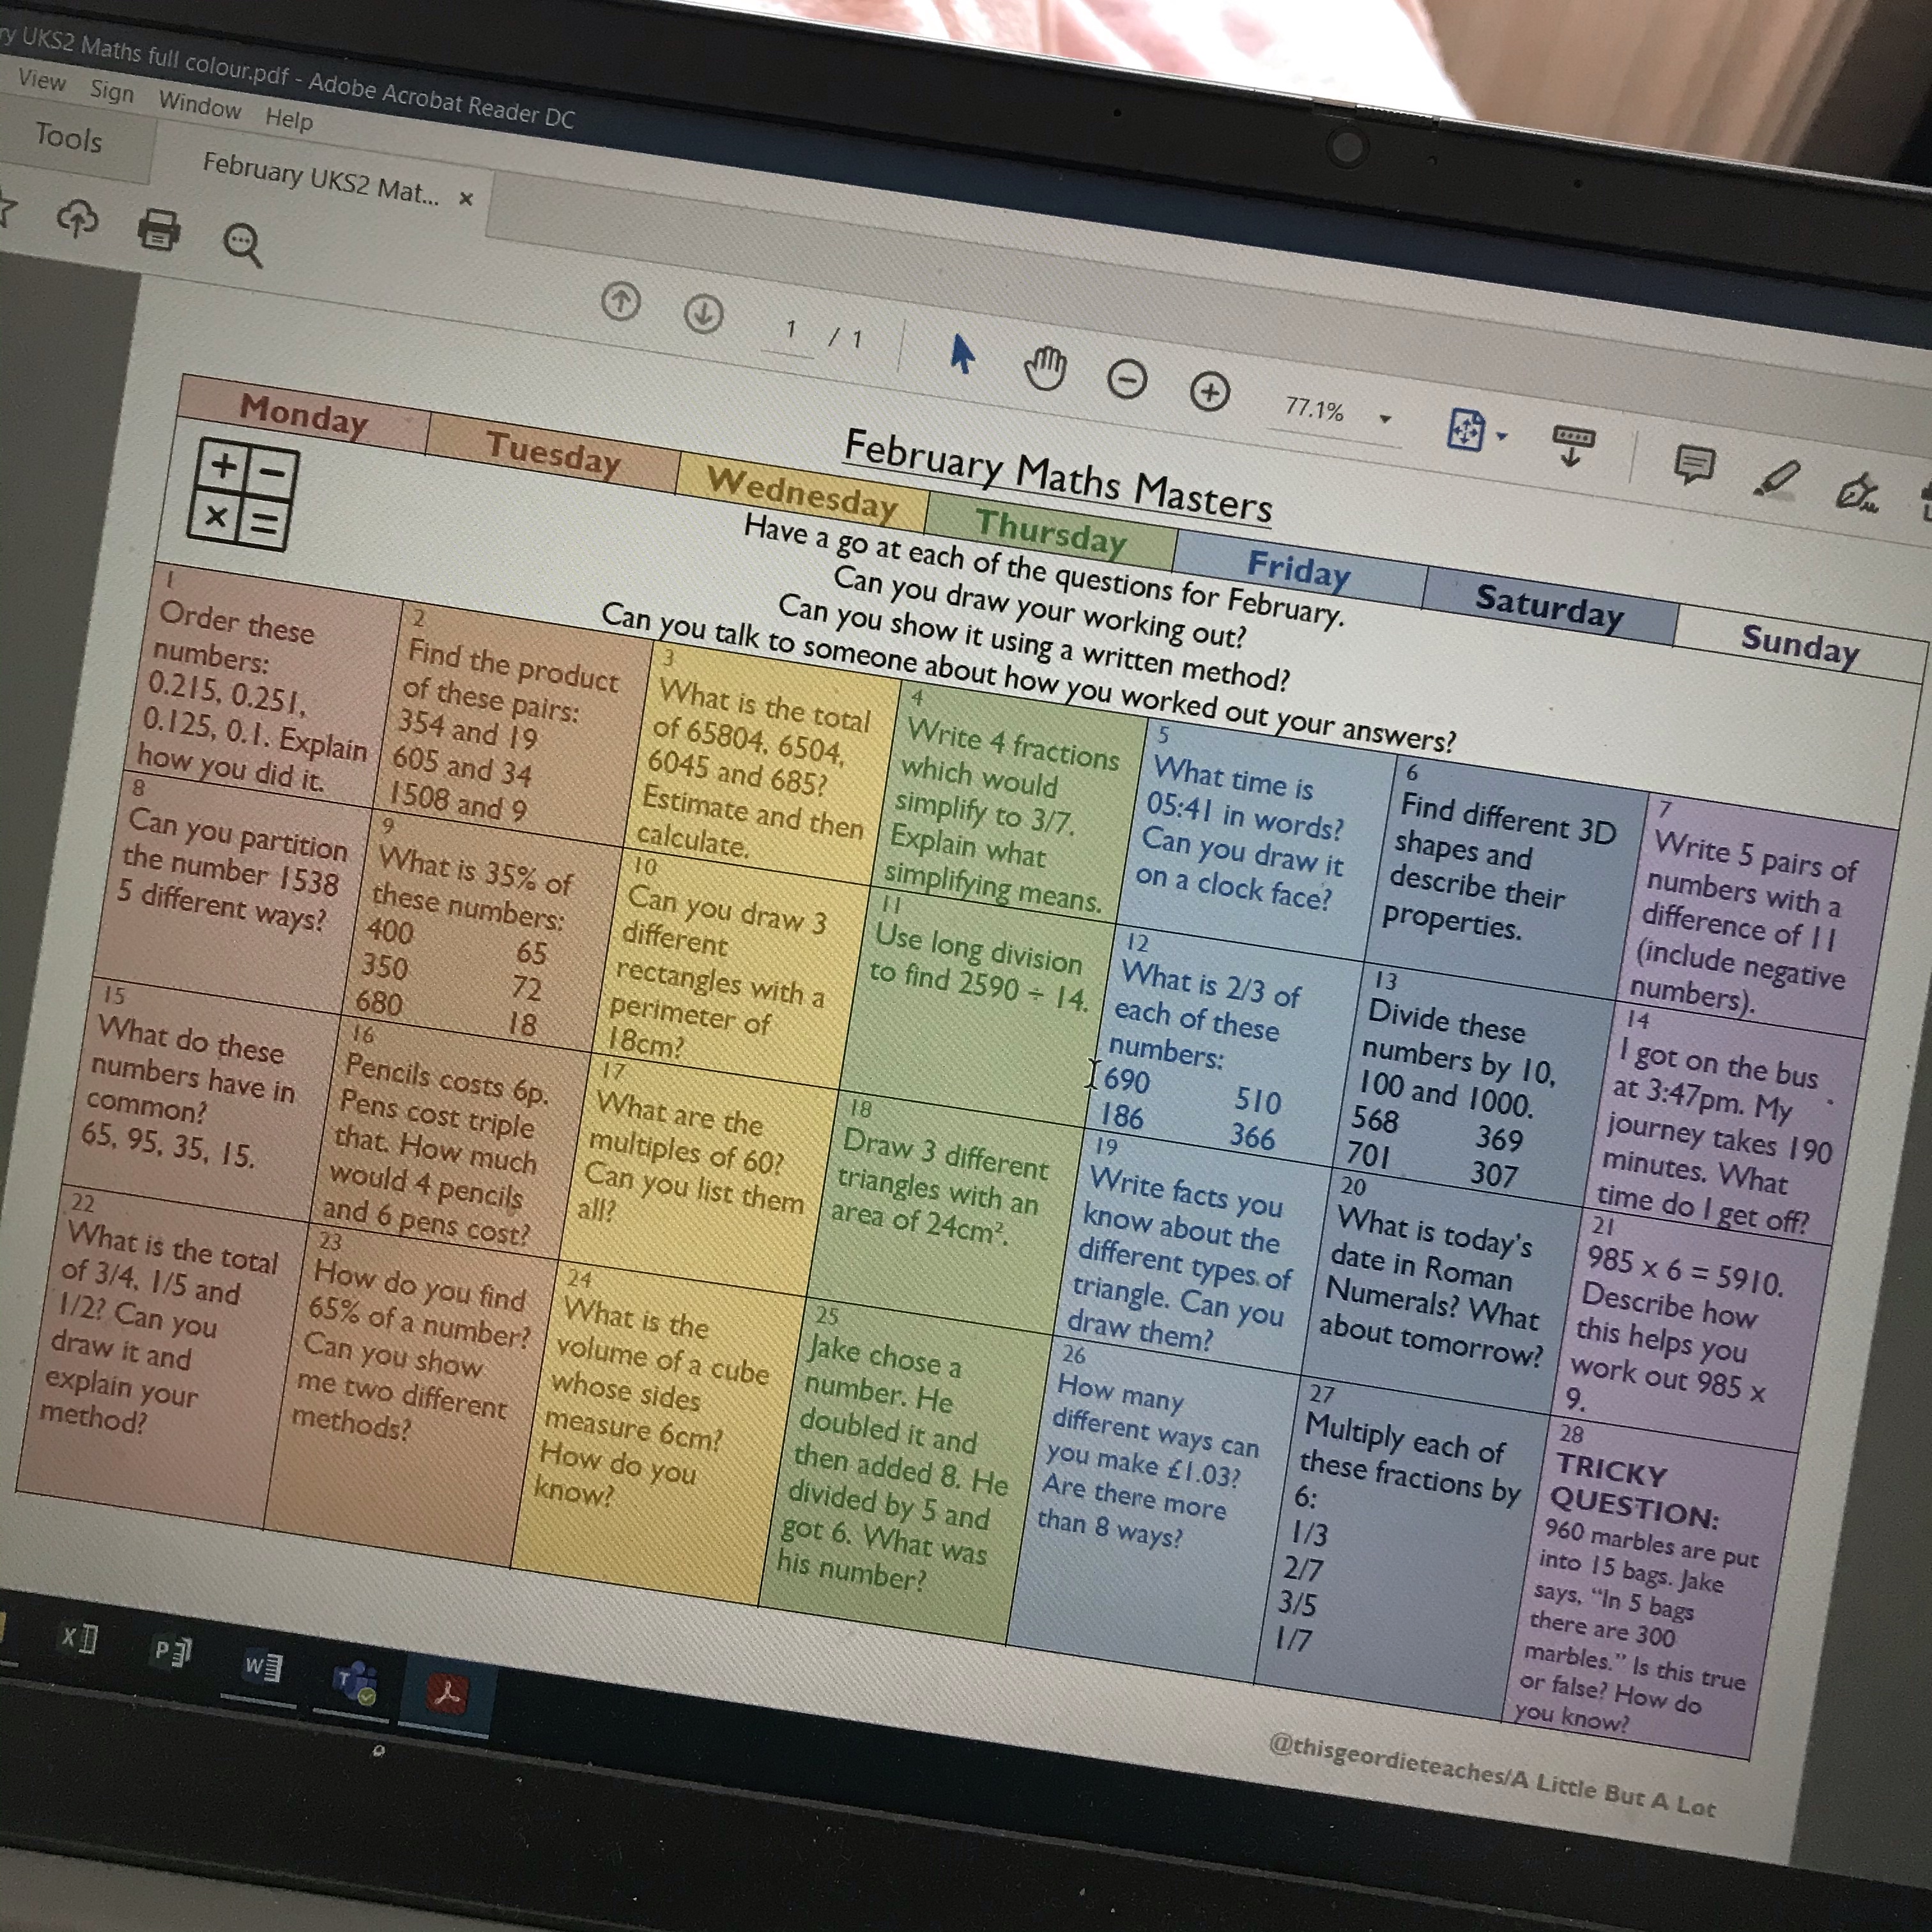Activate the Selection arrow tool
Screen dimensions: 1932x1932
962,354
